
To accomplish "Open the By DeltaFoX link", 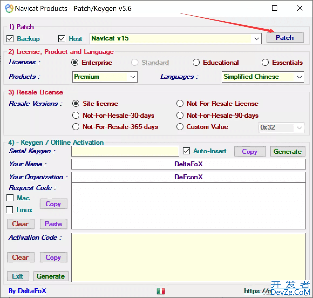I will tap(27, 291).
